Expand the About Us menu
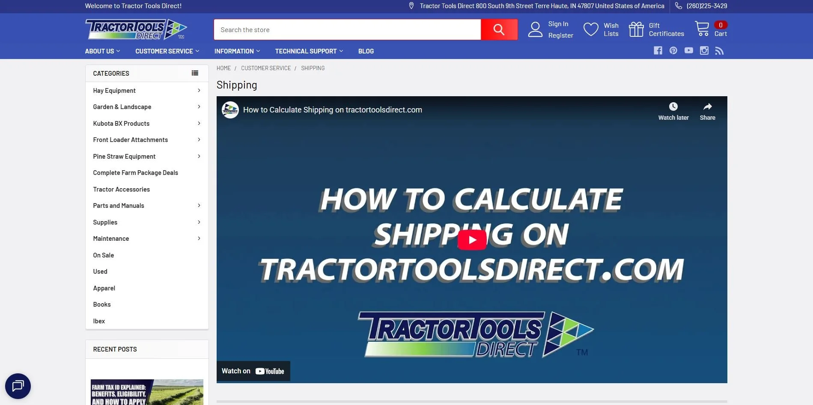This screenshot has height=405, width=813. point(103,51)
